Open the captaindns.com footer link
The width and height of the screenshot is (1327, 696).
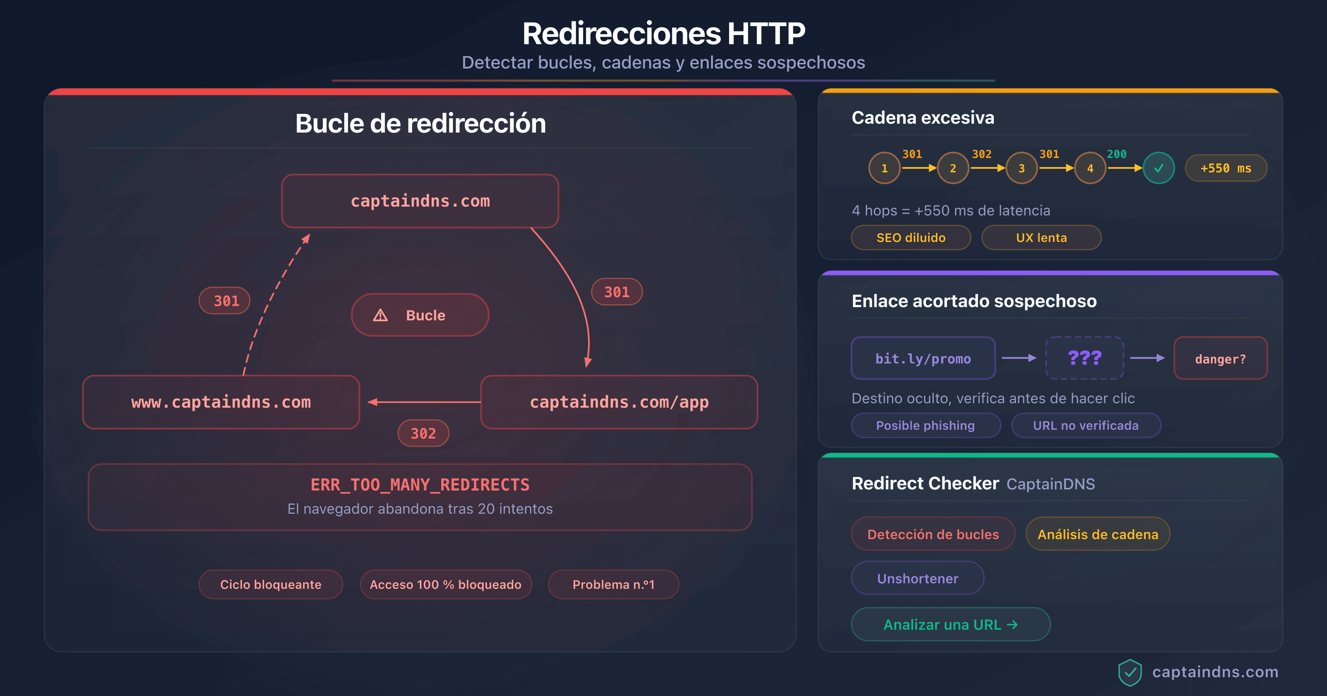[x=1215, y=672]
